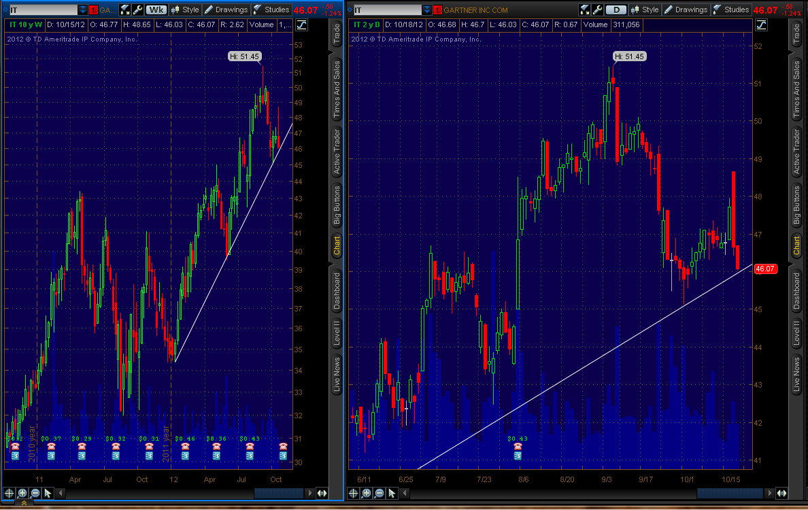The image size is (808, 510).
Task: Open the D timeframe selector on right chart
Action: 616,10
